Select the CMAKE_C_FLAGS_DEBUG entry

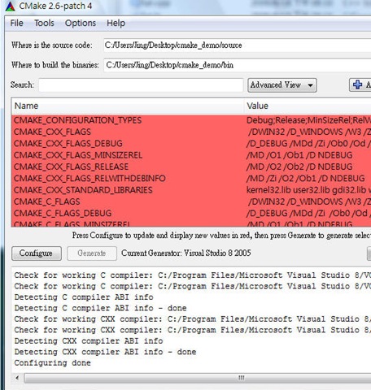pyautogui.click(x=191, y=214)
